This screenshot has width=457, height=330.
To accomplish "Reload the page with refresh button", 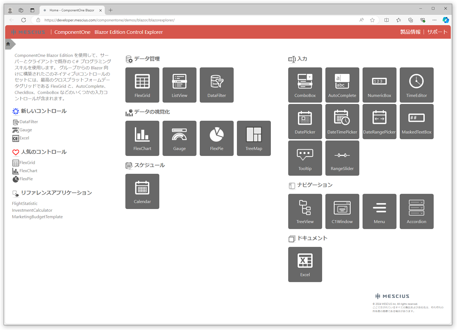I will tap(24, 20).
